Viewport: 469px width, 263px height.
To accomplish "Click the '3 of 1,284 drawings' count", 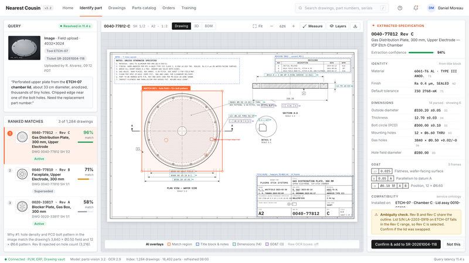I will coord(76,122).
